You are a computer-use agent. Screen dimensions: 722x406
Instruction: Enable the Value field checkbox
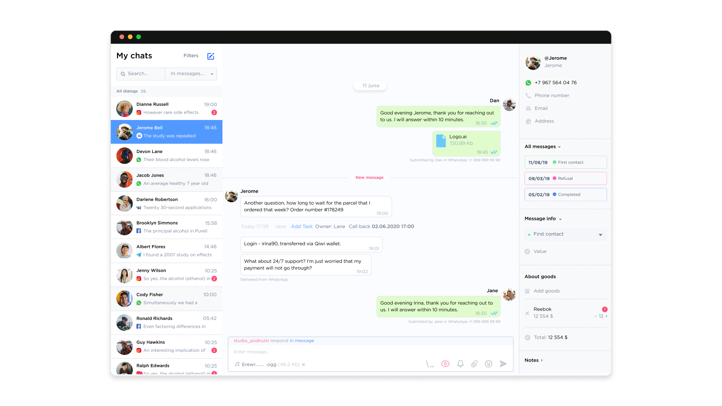pyautogui.click(x=526, y=251)
